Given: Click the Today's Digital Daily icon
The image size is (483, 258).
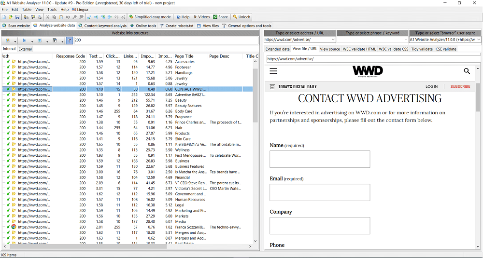Looking at the screenshot, I should (272, 87).
